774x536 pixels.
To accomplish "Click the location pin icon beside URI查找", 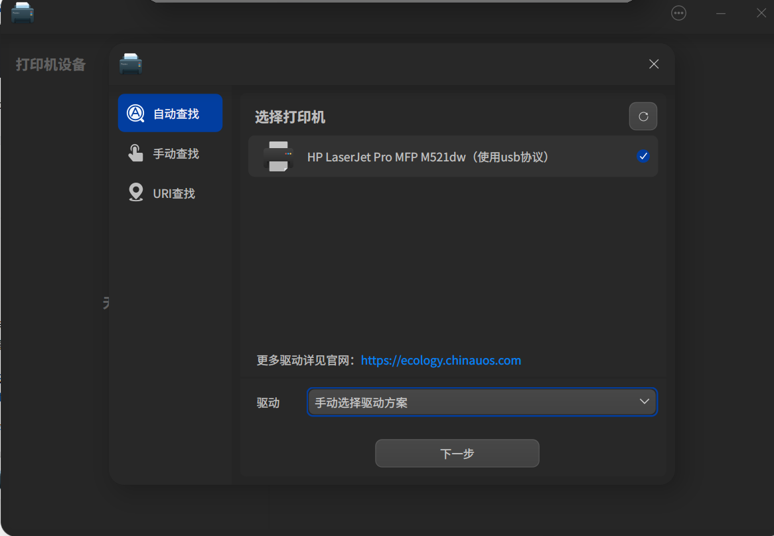I will coord(136,193).
